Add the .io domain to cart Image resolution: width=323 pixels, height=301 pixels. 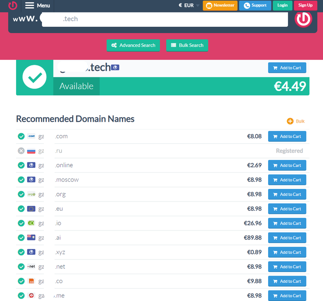tap(287, 224)
